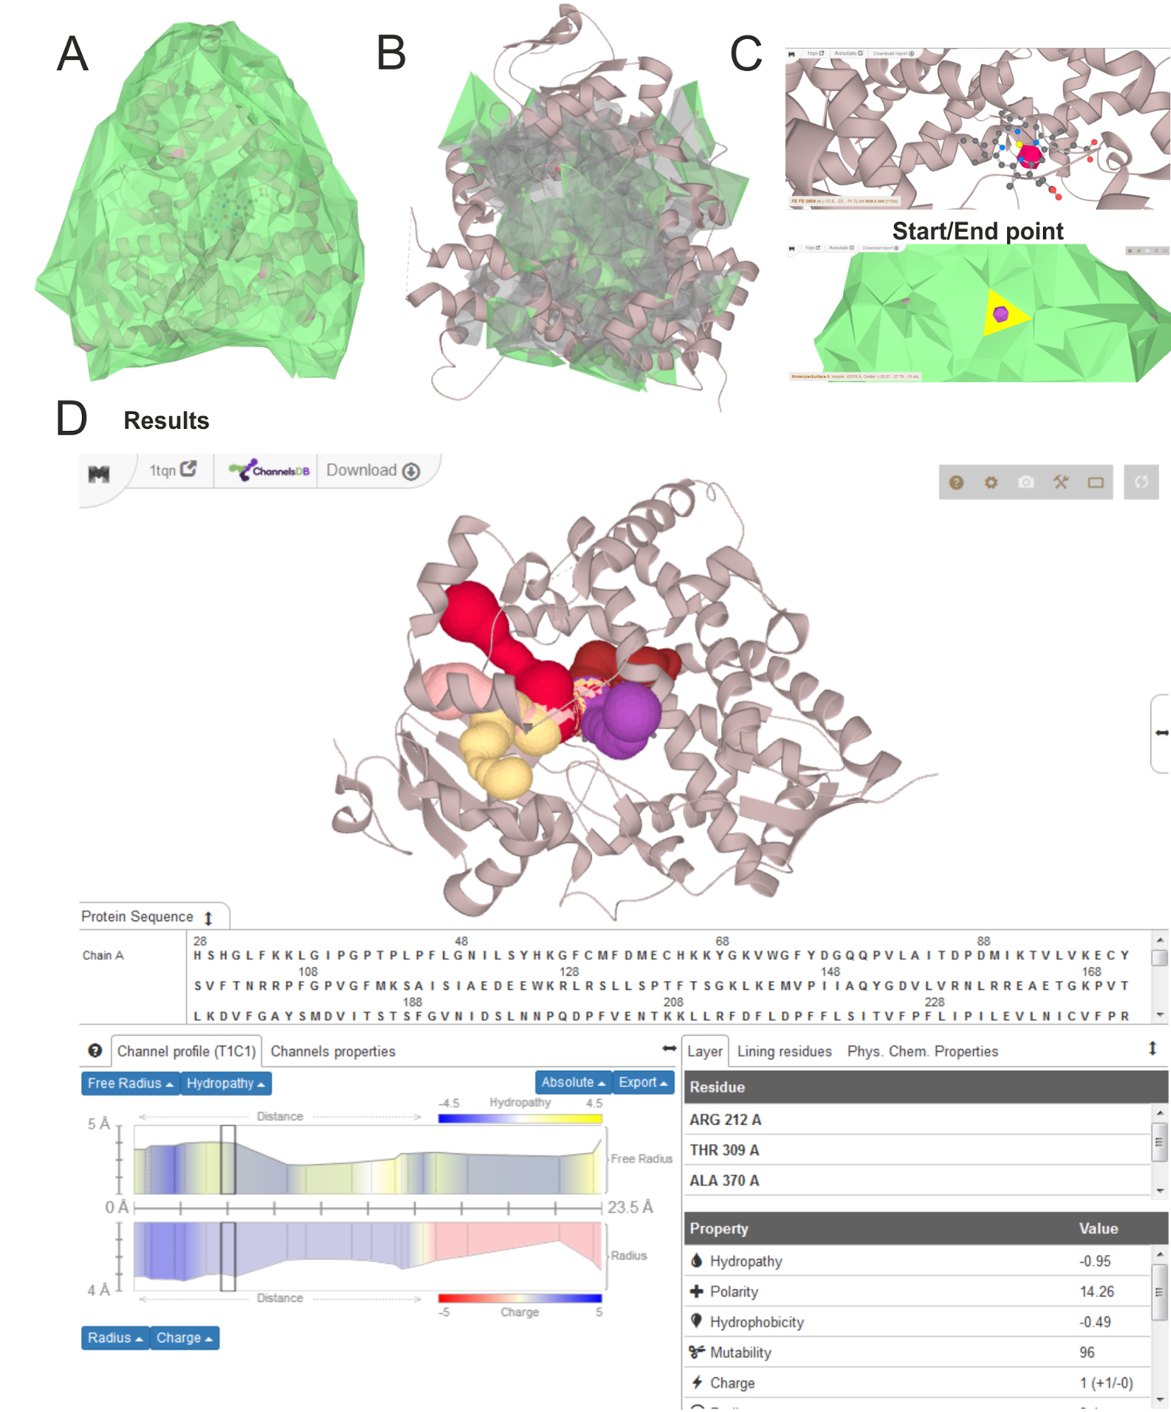
Task: Open the 1tqn external link
Action: pos(172,470)
